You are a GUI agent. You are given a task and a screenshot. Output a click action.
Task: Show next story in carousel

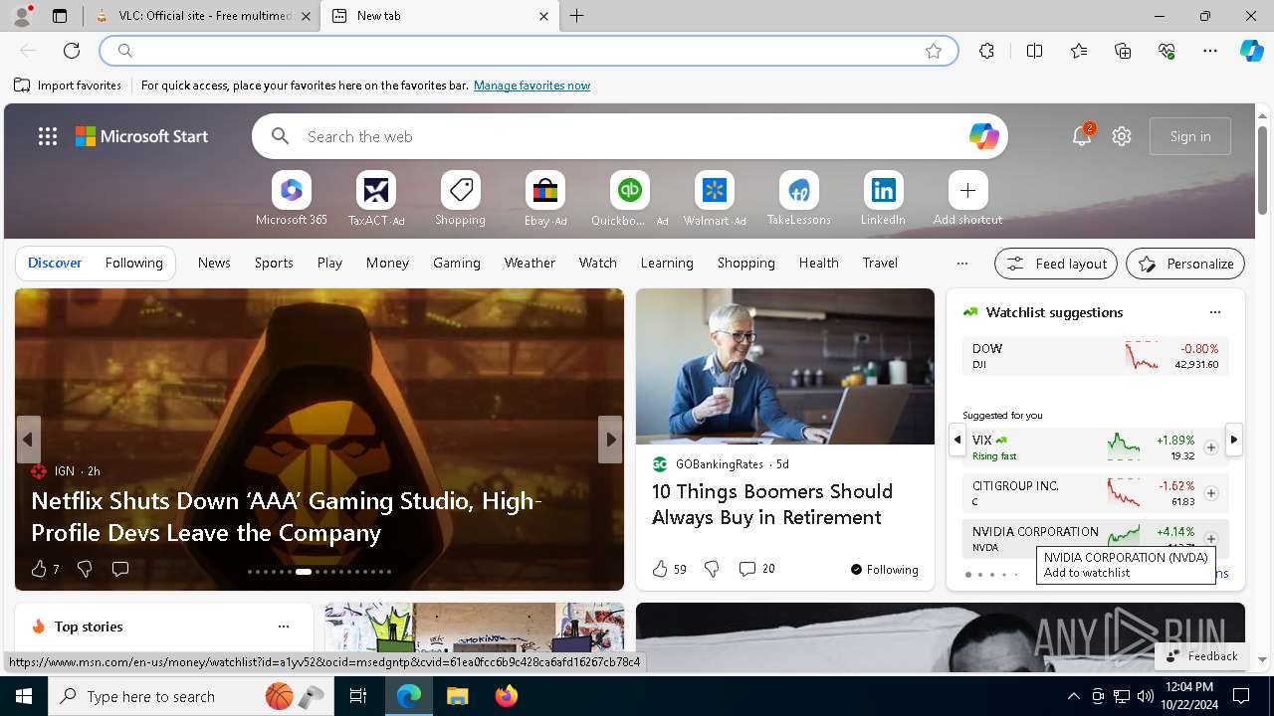coord(610,440)
